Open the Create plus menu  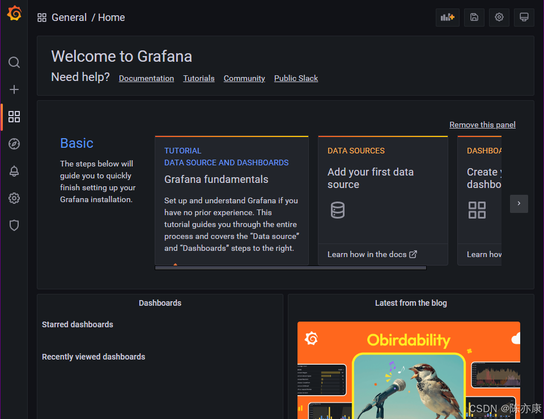(x=14, y=89)
